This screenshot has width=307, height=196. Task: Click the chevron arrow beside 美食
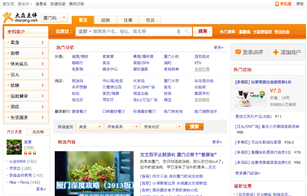pyautogui.click(x=42, y=42)
